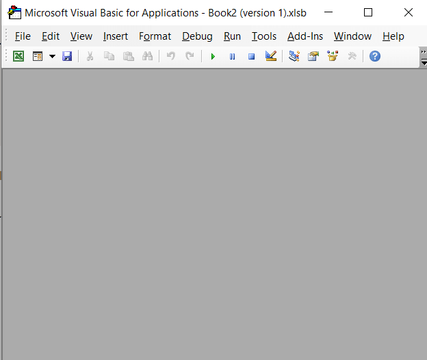Save workbook using floppy disk icon

click(67, 56)
